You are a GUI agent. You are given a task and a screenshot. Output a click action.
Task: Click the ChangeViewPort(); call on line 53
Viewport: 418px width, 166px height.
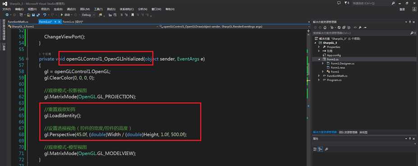[x=64, y=37]
